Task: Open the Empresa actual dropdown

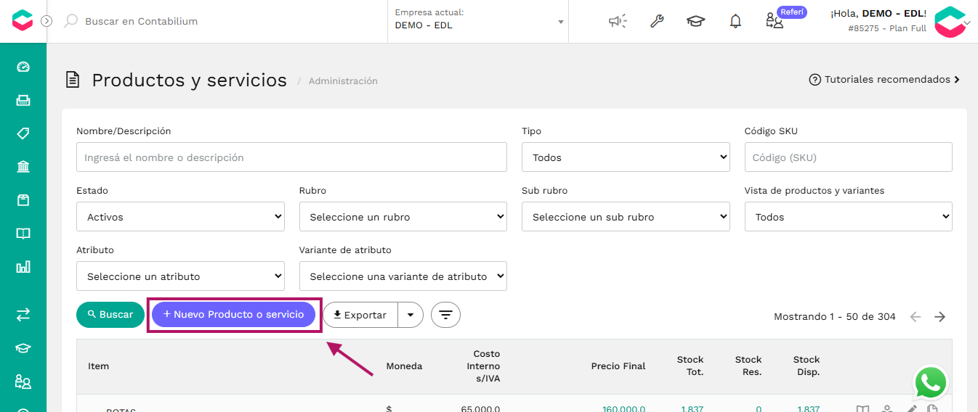Action: pyautogui.click(x=480, y=21)
